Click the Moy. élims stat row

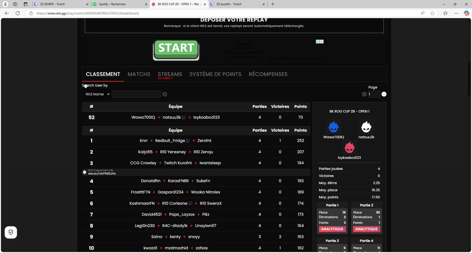coord(350,183)
